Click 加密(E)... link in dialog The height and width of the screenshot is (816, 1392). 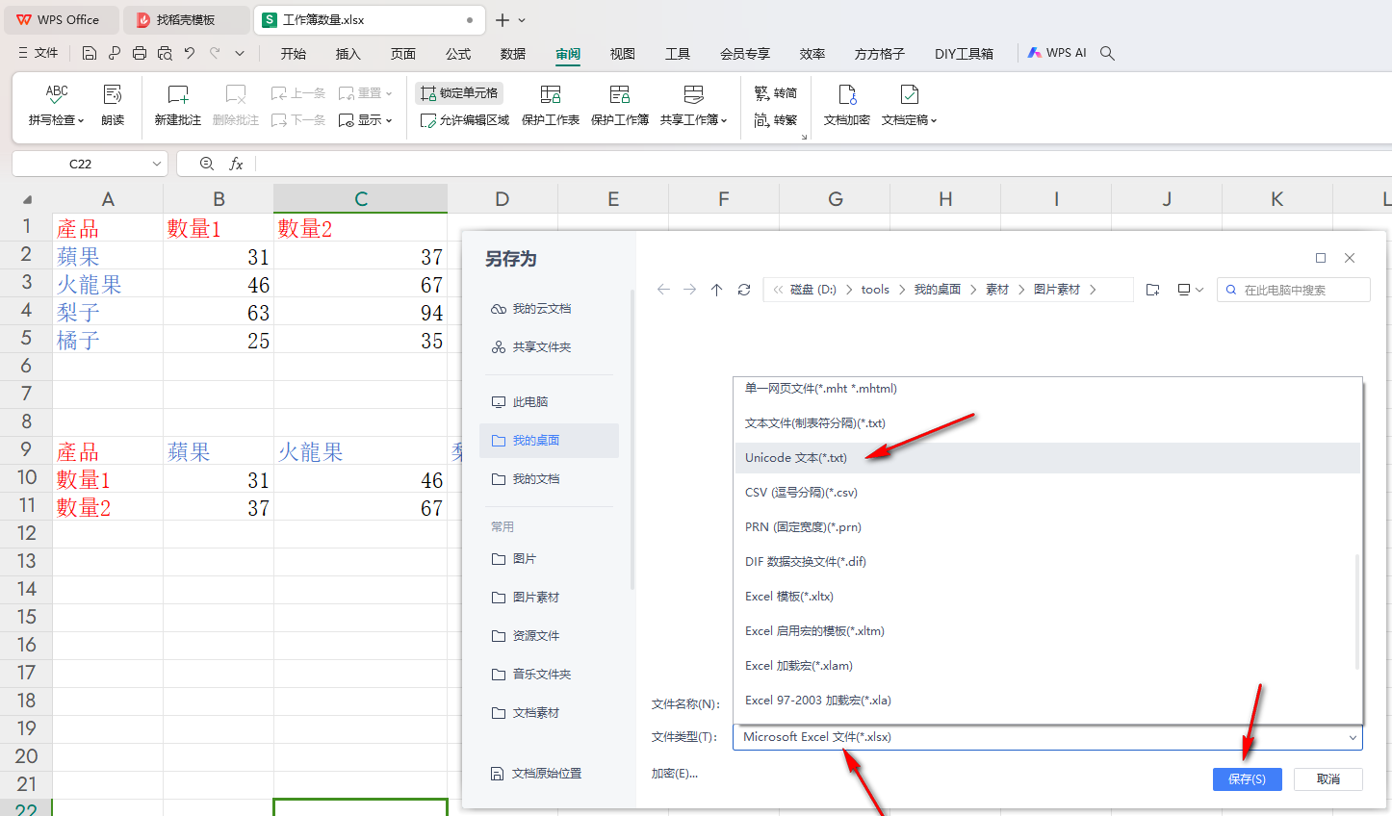(x=675, y=773)
